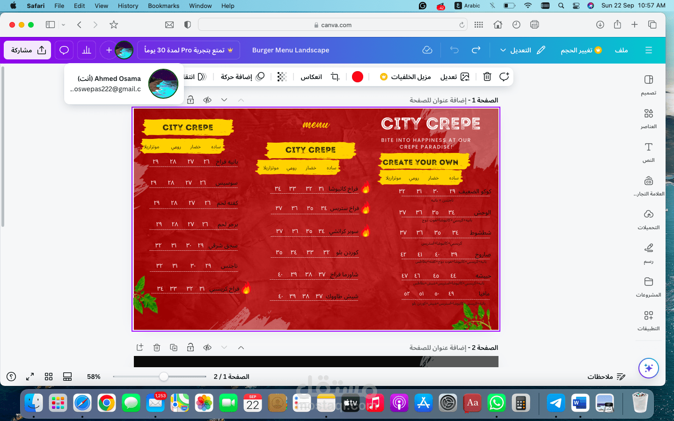Image resolution: width=674 pixels, height=421 pixels.
Task: Open WhatsApp from the Dock
Action: click(x=497, y=402)
